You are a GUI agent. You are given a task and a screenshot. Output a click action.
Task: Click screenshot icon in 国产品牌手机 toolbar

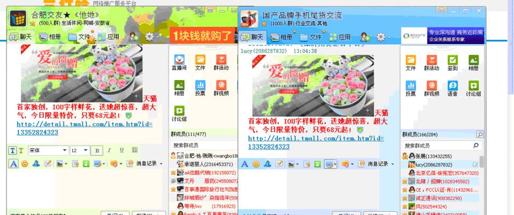point(329,164)
